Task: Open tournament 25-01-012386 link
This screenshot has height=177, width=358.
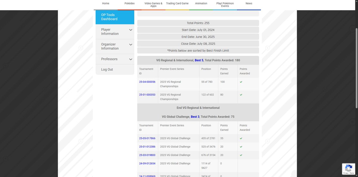Action: pos(147,147)
